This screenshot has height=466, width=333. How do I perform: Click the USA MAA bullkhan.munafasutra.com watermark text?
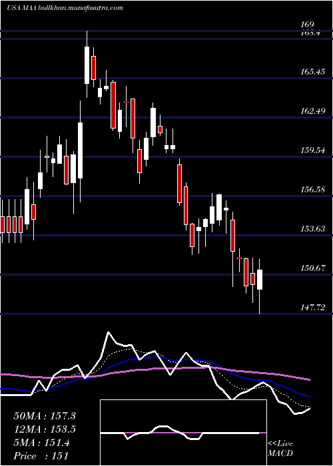[65, 8]
